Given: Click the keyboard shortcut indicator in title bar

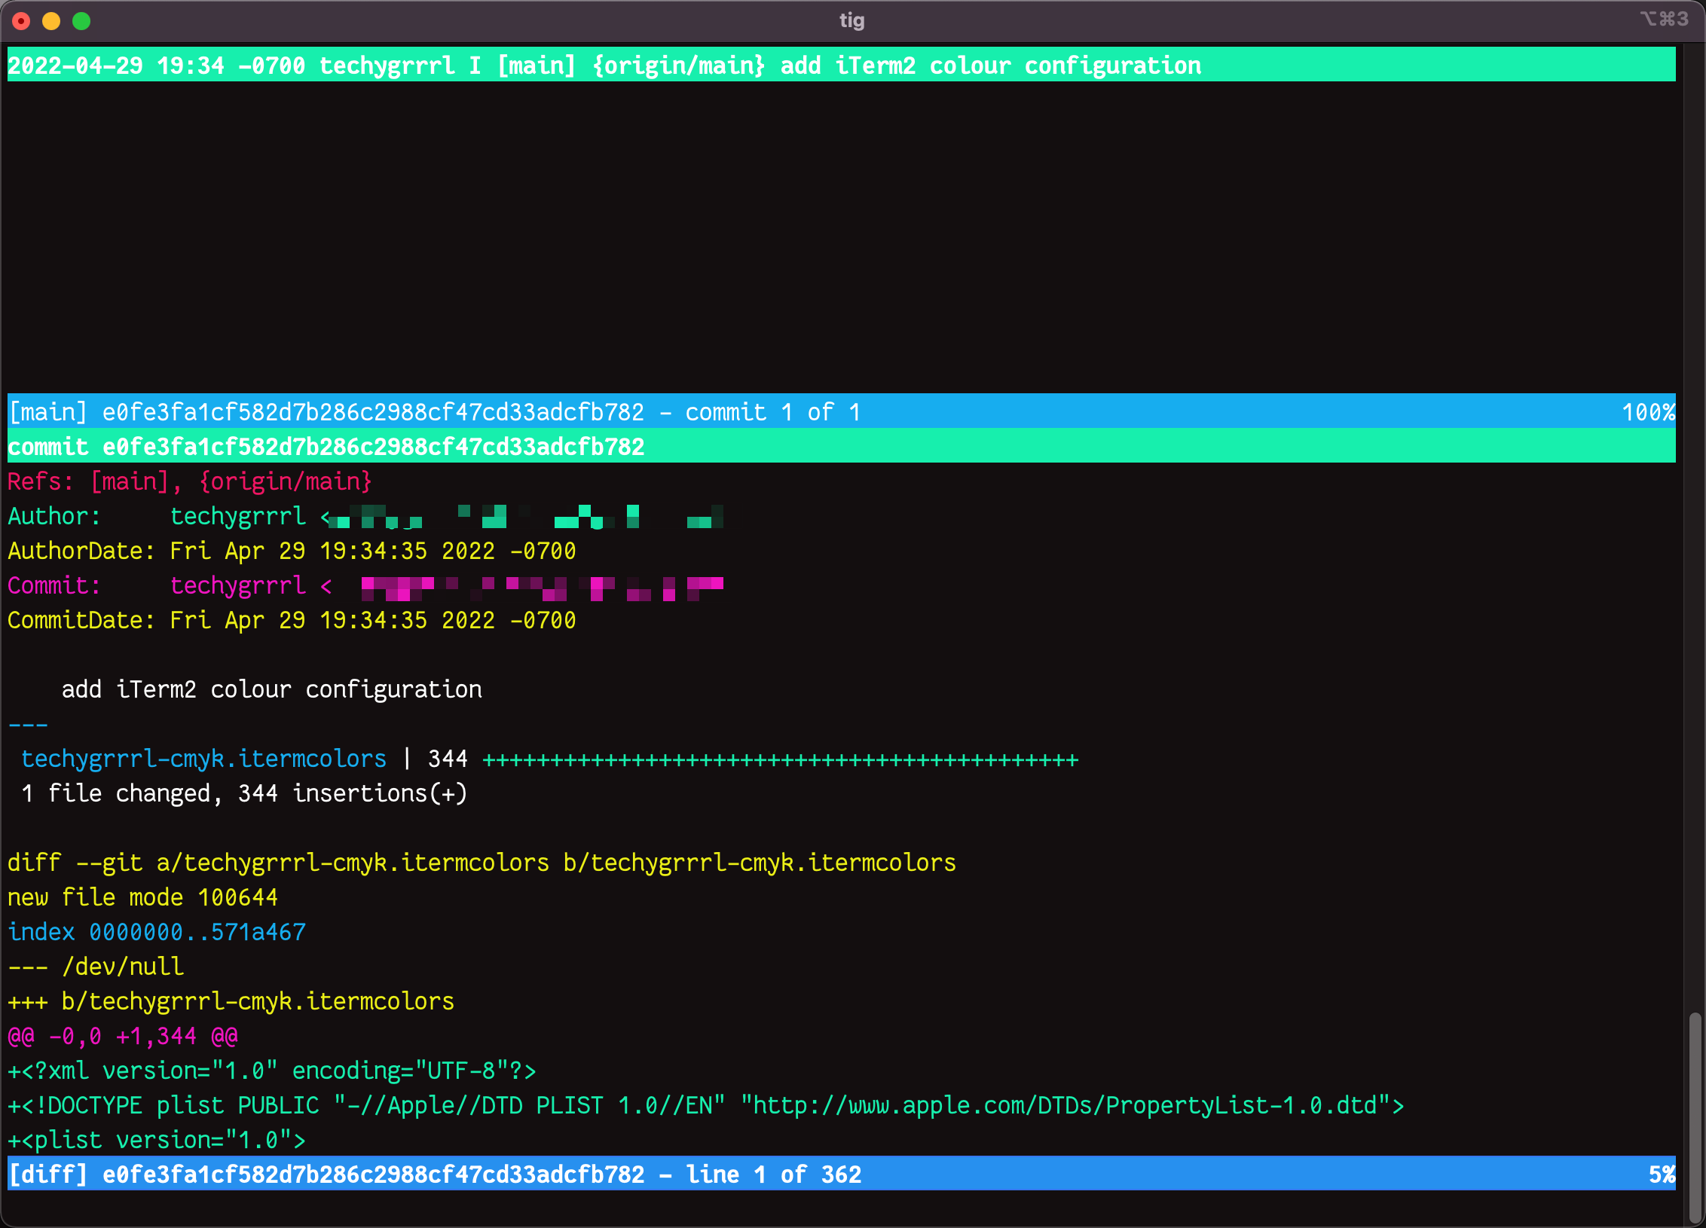Looking at the screenshot, I should click(1664, 19).
